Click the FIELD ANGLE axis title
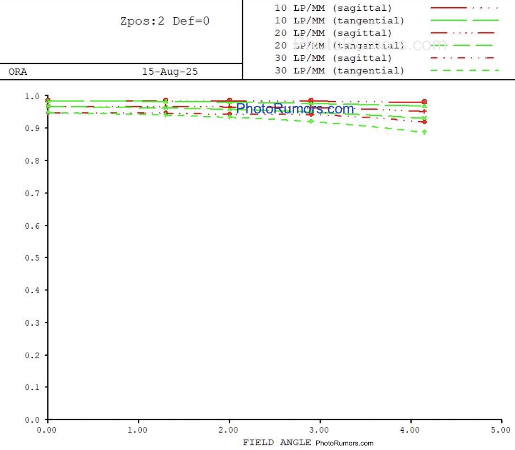515x450 pixels. (x=277, y=442)
